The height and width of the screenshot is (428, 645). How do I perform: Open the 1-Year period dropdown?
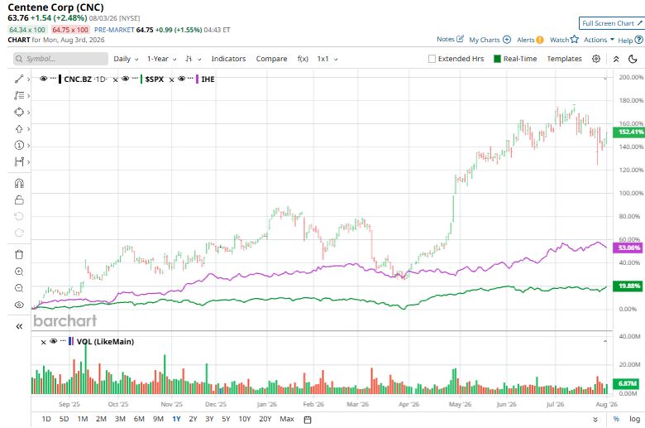tap(161, 59)
